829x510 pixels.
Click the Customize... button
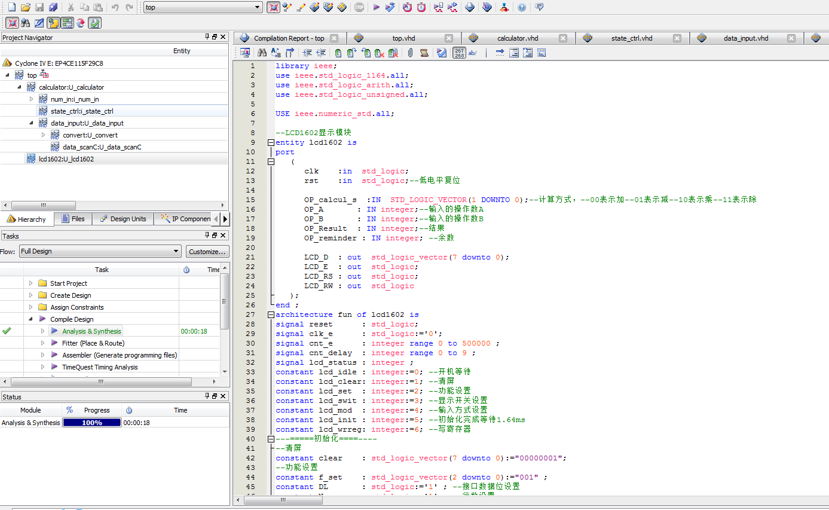tap(207, 251)
